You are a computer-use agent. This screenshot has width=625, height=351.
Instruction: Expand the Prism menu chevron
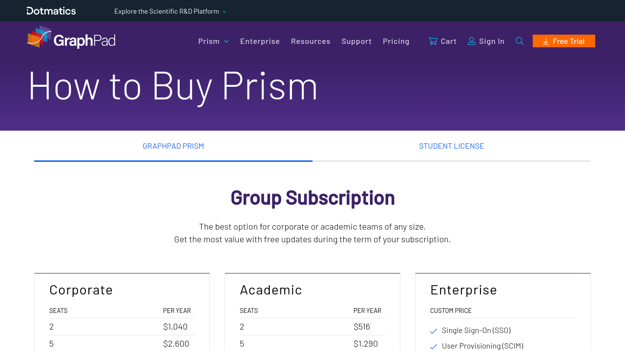tap(227, 41)
